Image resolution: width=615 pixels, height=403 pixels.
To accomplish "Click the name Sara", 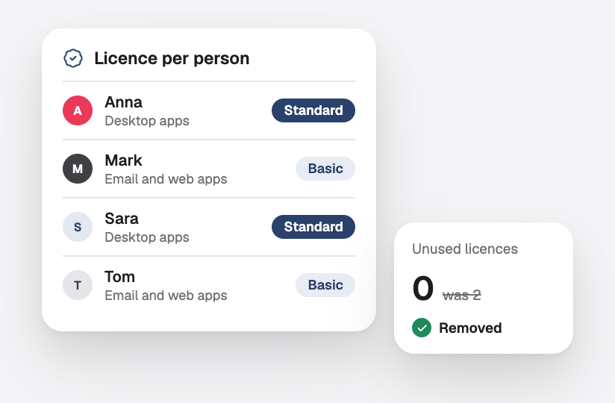I will [x=122, y=219].
